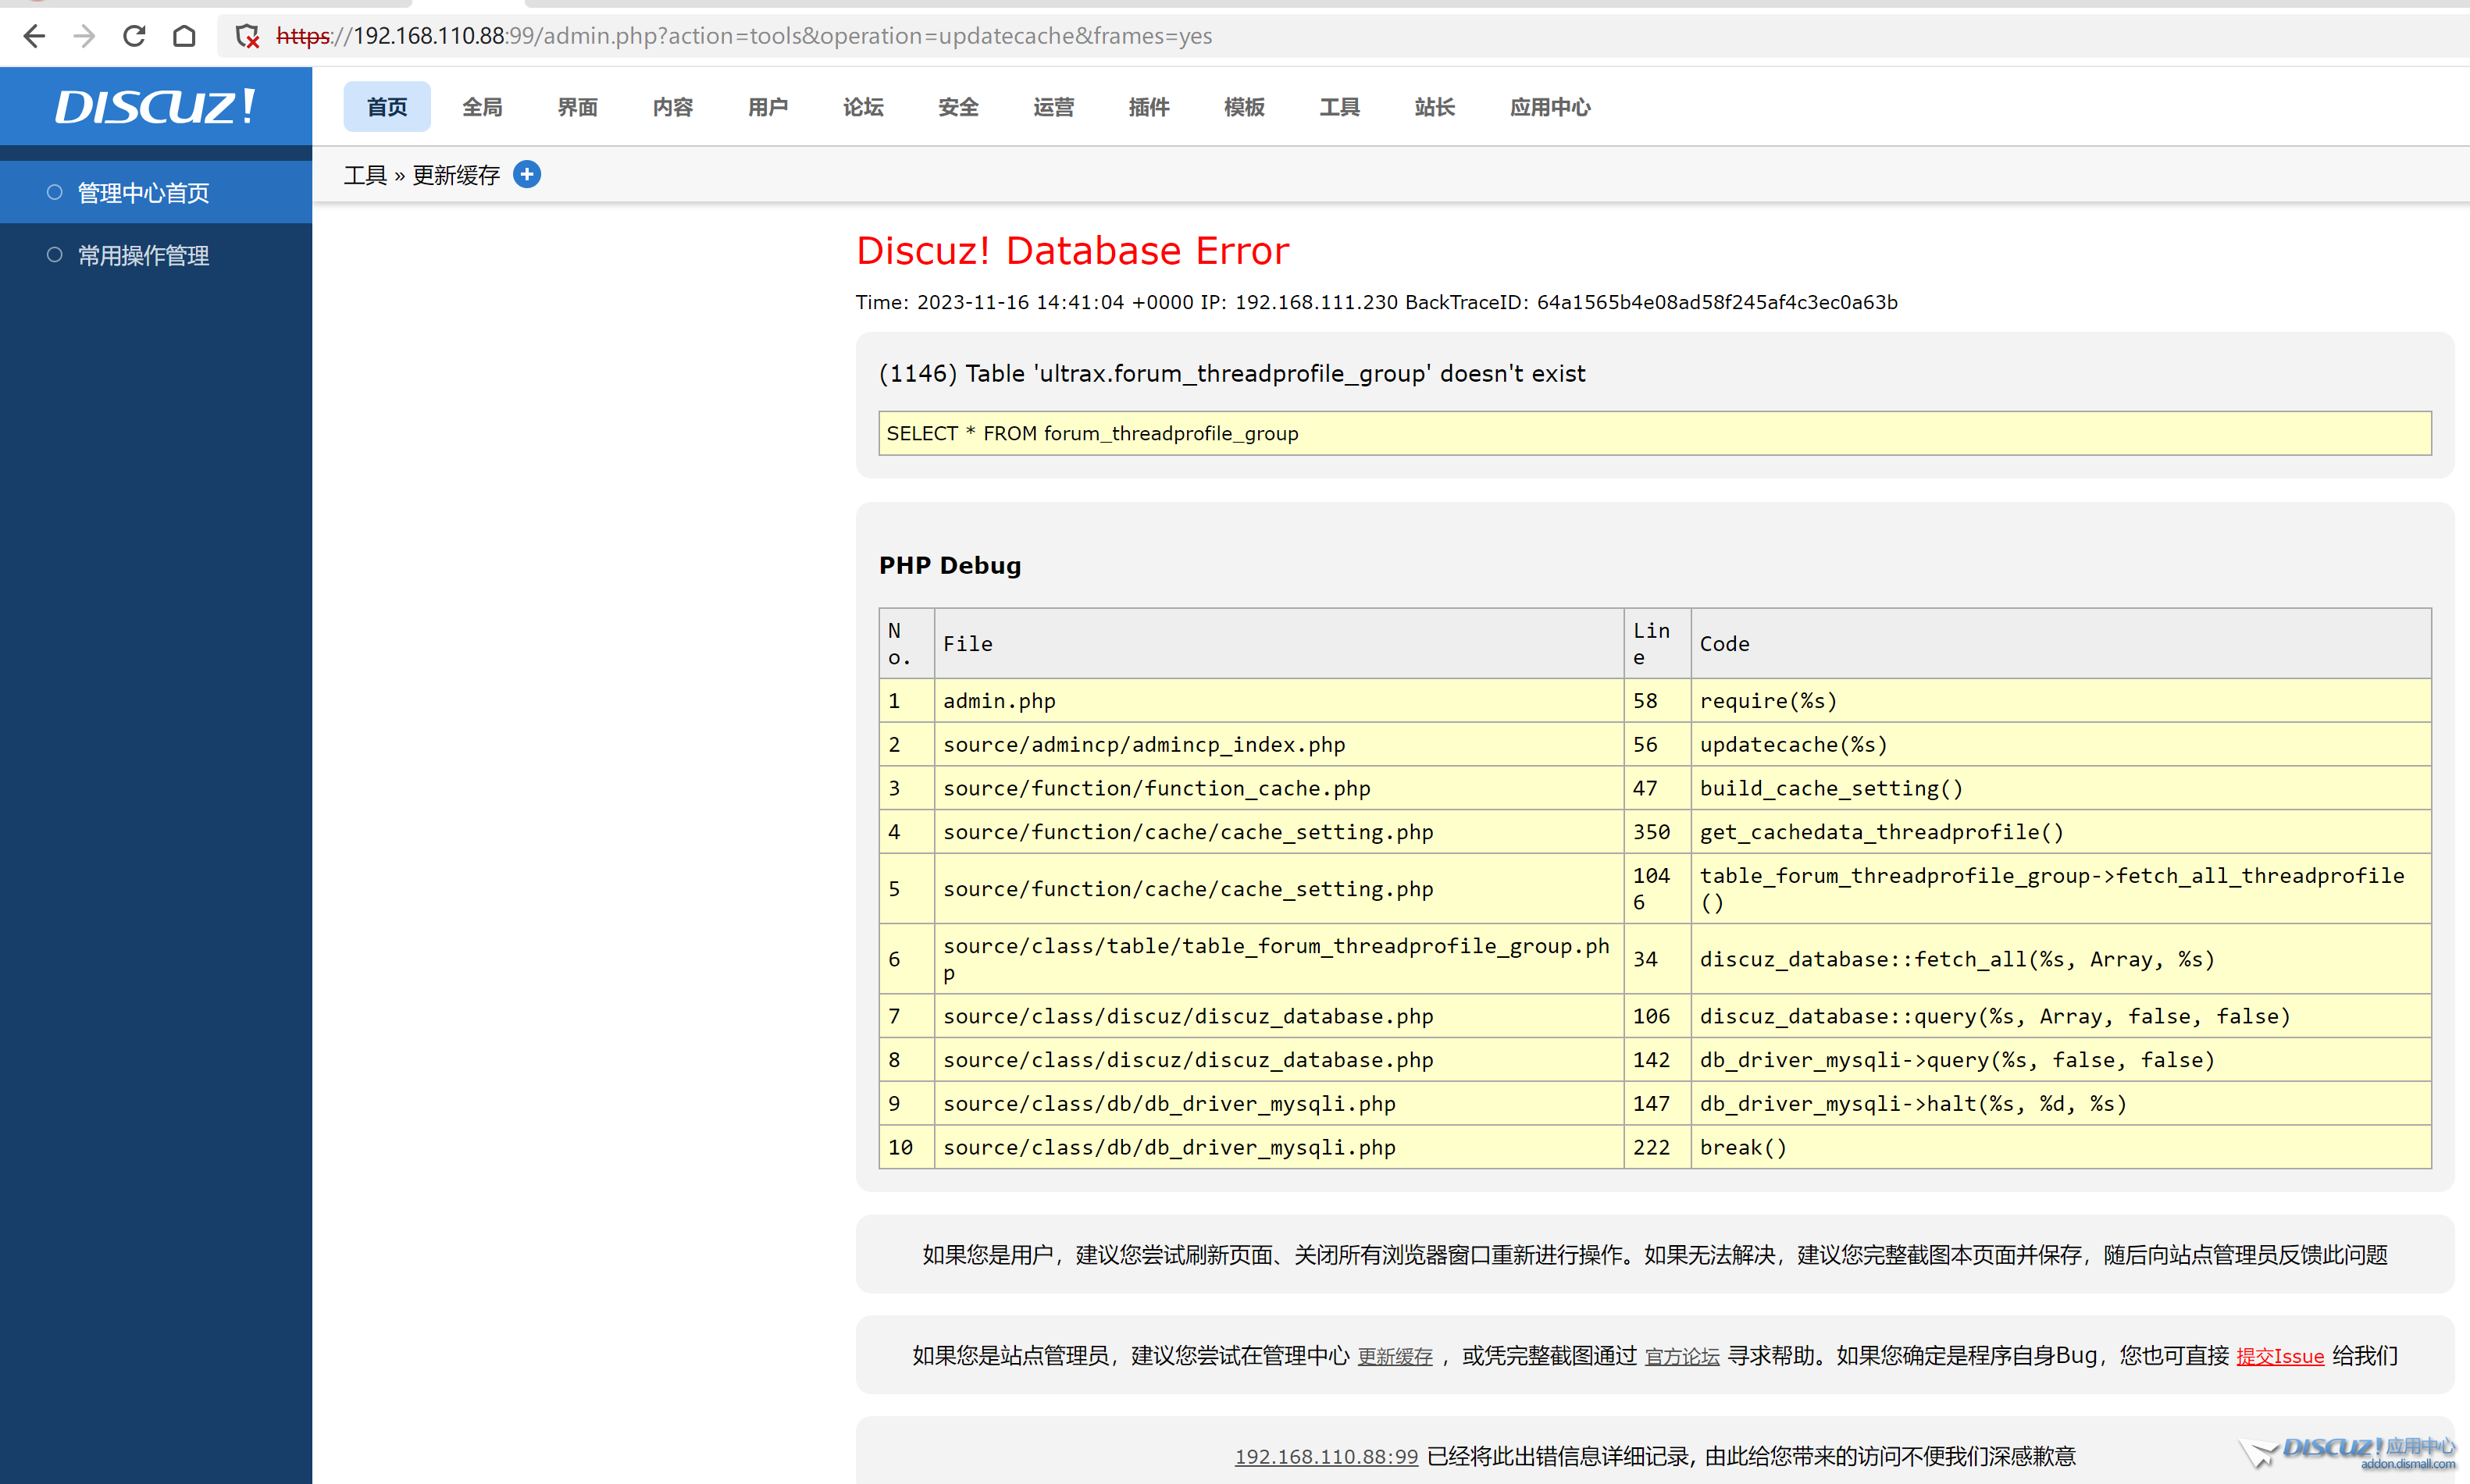Open the 插件 menu
This screenshot has width=2470, height=1484.
(1149, 107)
